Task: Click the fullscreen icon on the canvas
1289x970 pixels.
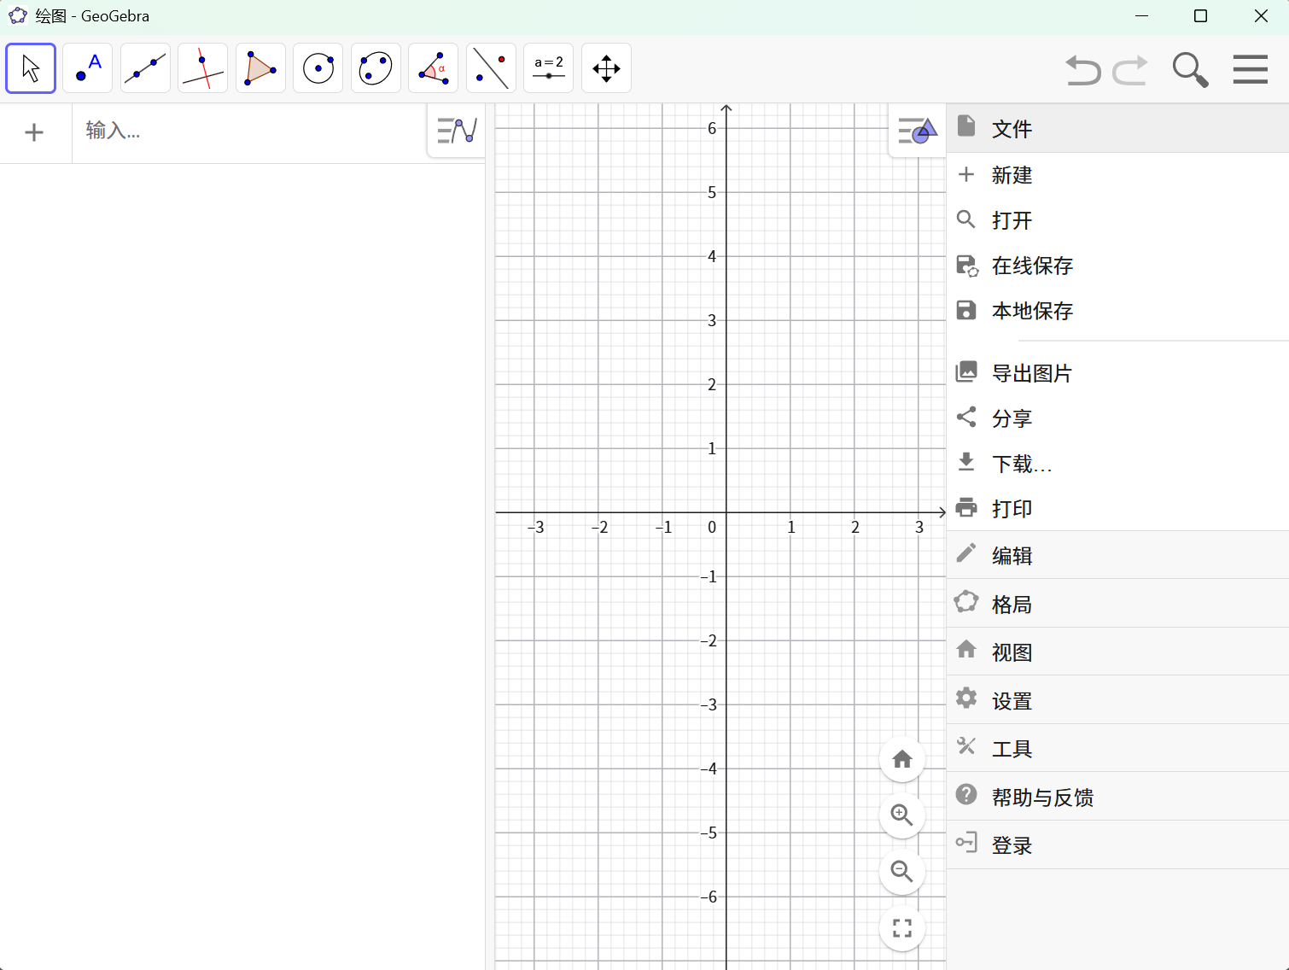Action: (901, 928)
